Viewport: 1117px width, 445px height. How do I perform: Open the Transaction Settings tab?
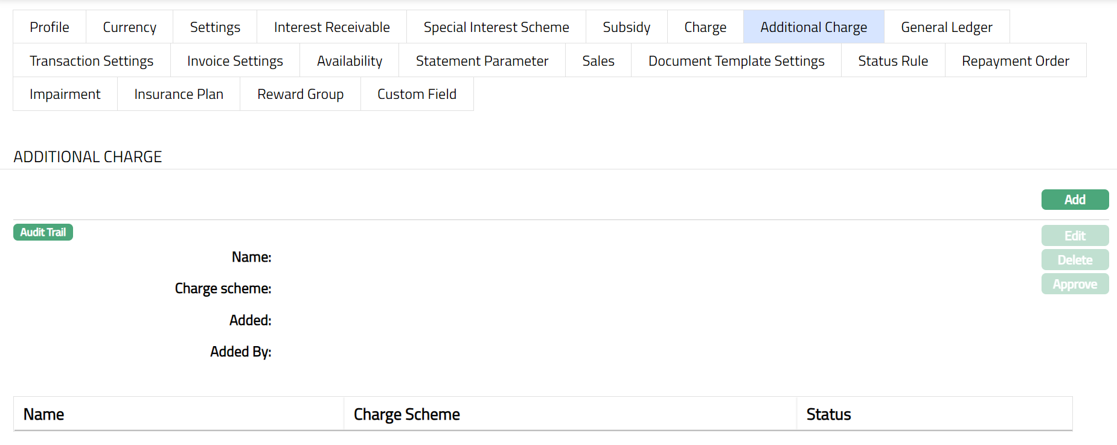91,61
